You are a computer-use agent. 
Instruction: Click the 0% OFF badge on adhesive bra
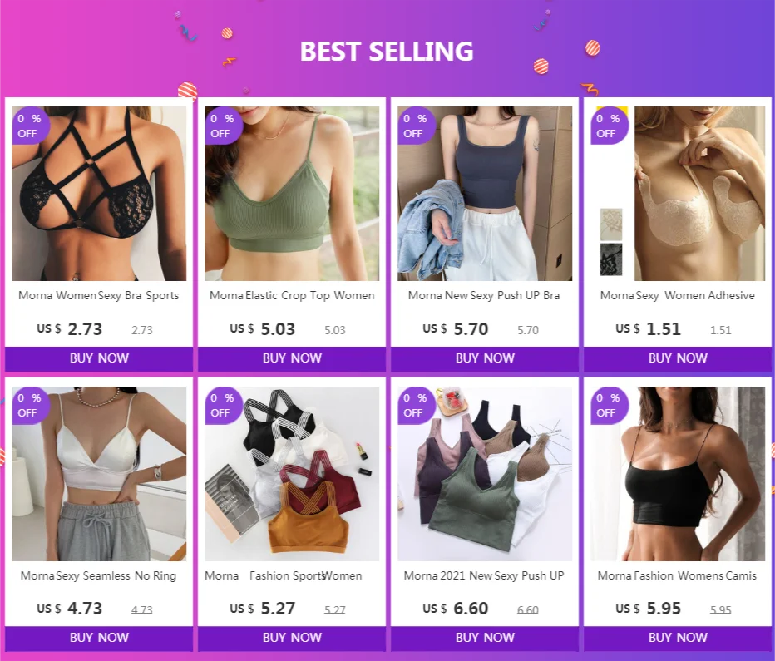[x=609, y=126]
